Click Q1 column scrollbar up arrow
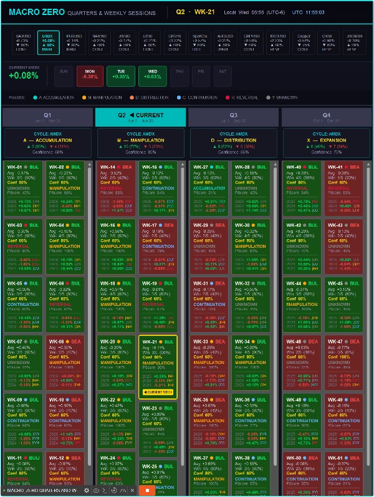 click(x=90, y=164)
